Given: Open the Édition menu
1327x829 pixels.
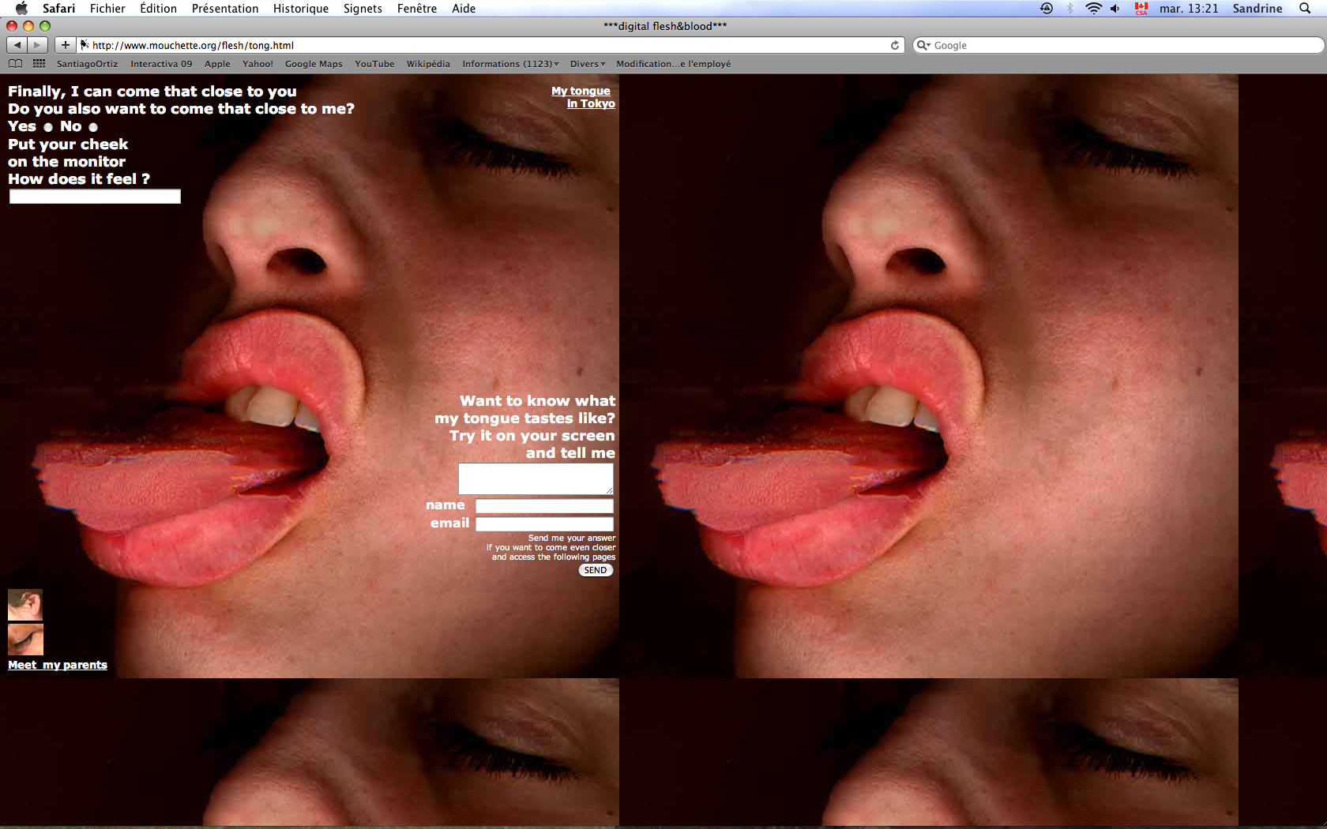Looking at the screenshot, I should (x=158, y=9).
